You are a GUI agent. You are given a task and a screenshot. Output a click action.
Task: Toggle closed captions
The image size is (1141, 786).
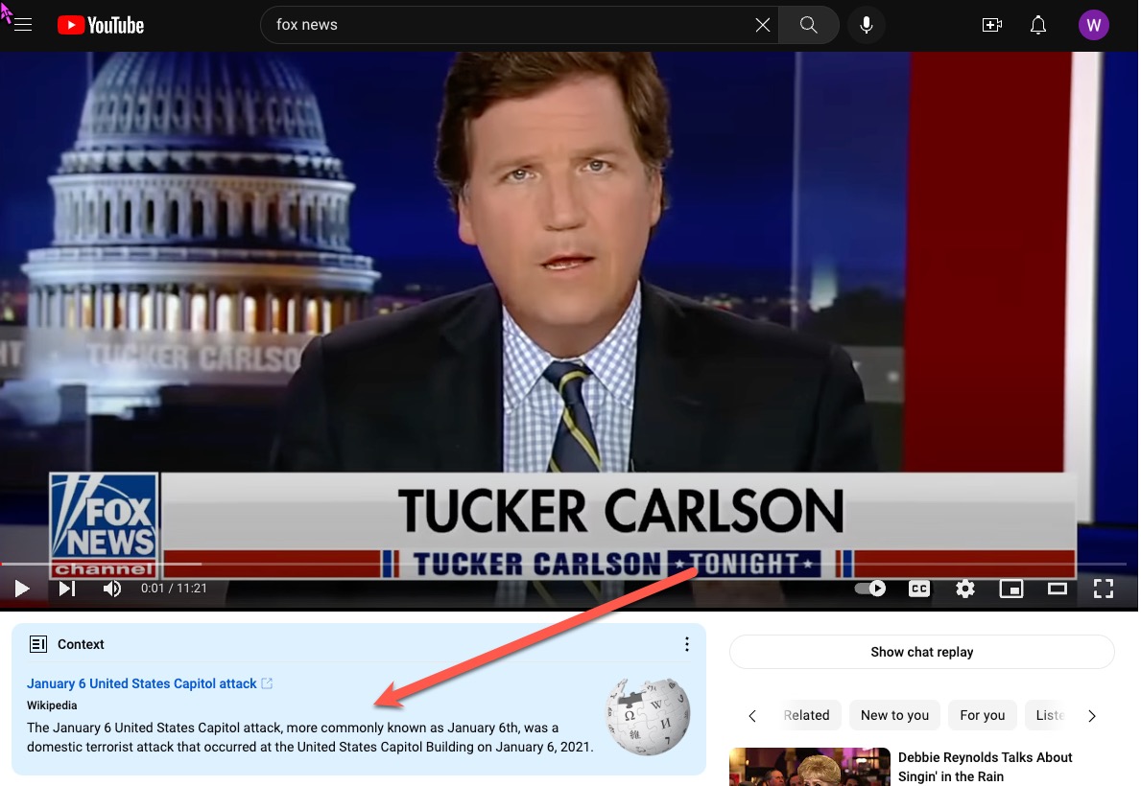(x=919, y=589)
